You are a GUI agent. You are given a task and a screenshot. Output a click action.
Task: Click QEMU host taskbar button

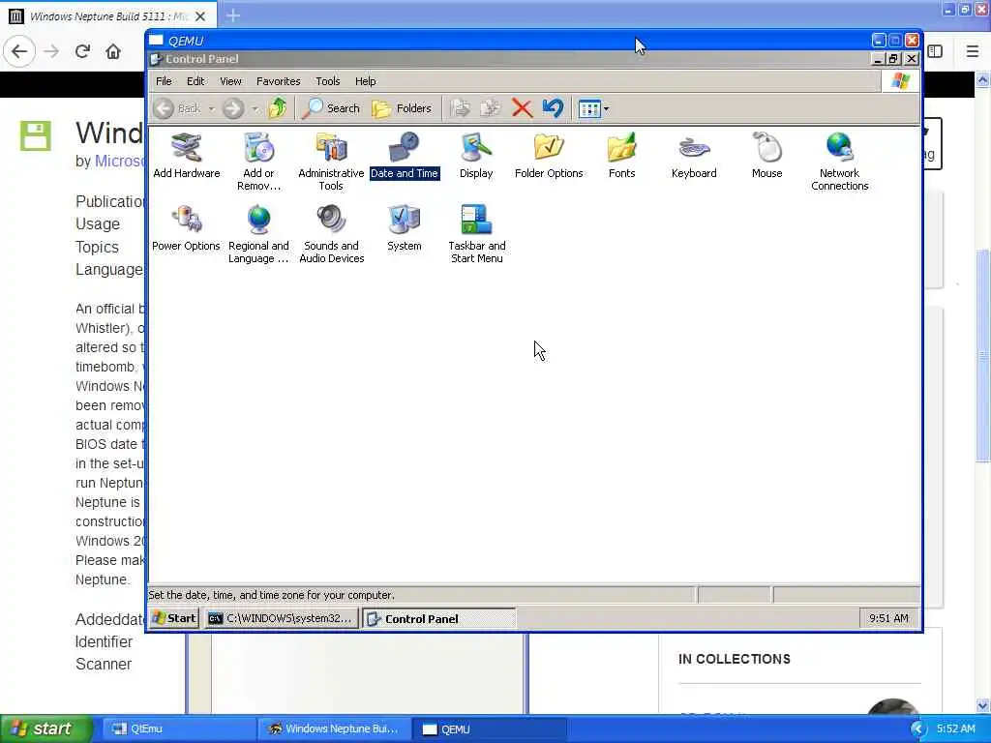pos(490,728)
